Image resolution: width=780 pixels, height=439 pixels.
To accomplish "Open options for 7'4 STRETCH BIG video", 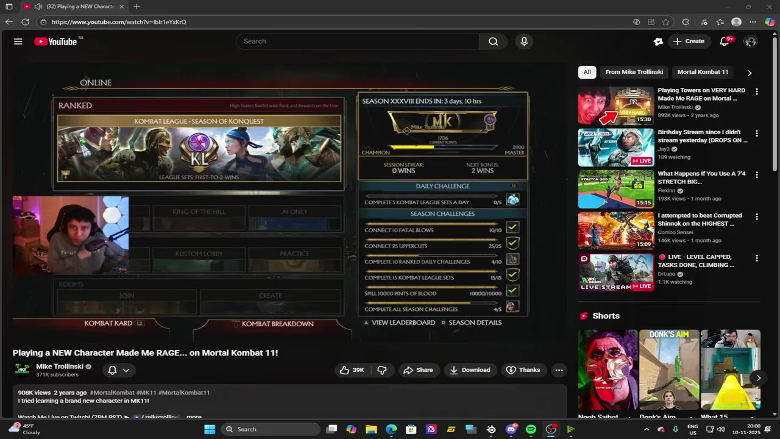I will (x=757, y=174).
